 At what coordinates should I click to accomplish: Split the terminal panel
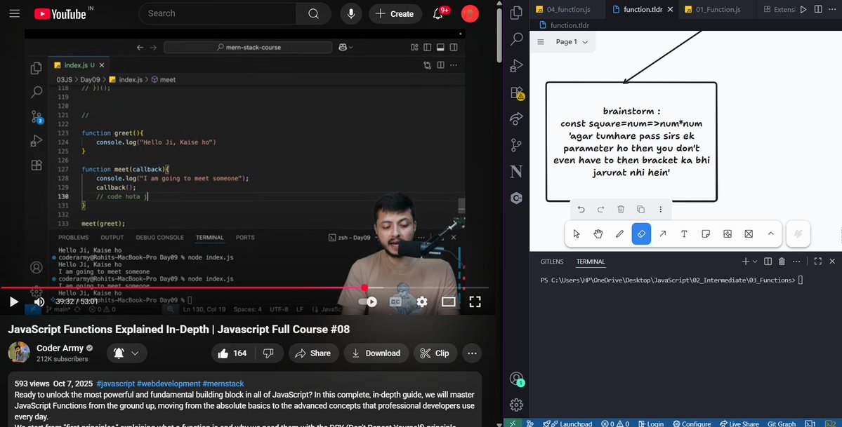click(x=768, y=262)
